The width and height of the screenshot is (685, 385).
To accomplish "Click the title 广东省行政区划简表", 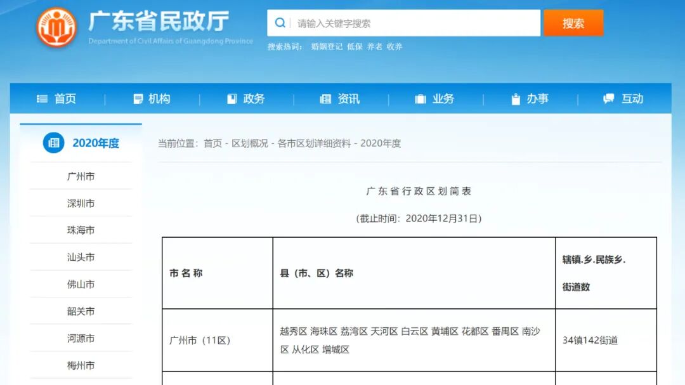I will pyautogui.click(x=419, y=192).
